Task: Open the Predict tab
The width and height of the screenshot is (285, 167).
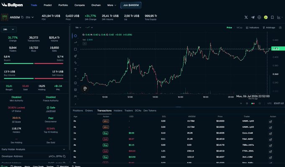Action: pos(48,5)
